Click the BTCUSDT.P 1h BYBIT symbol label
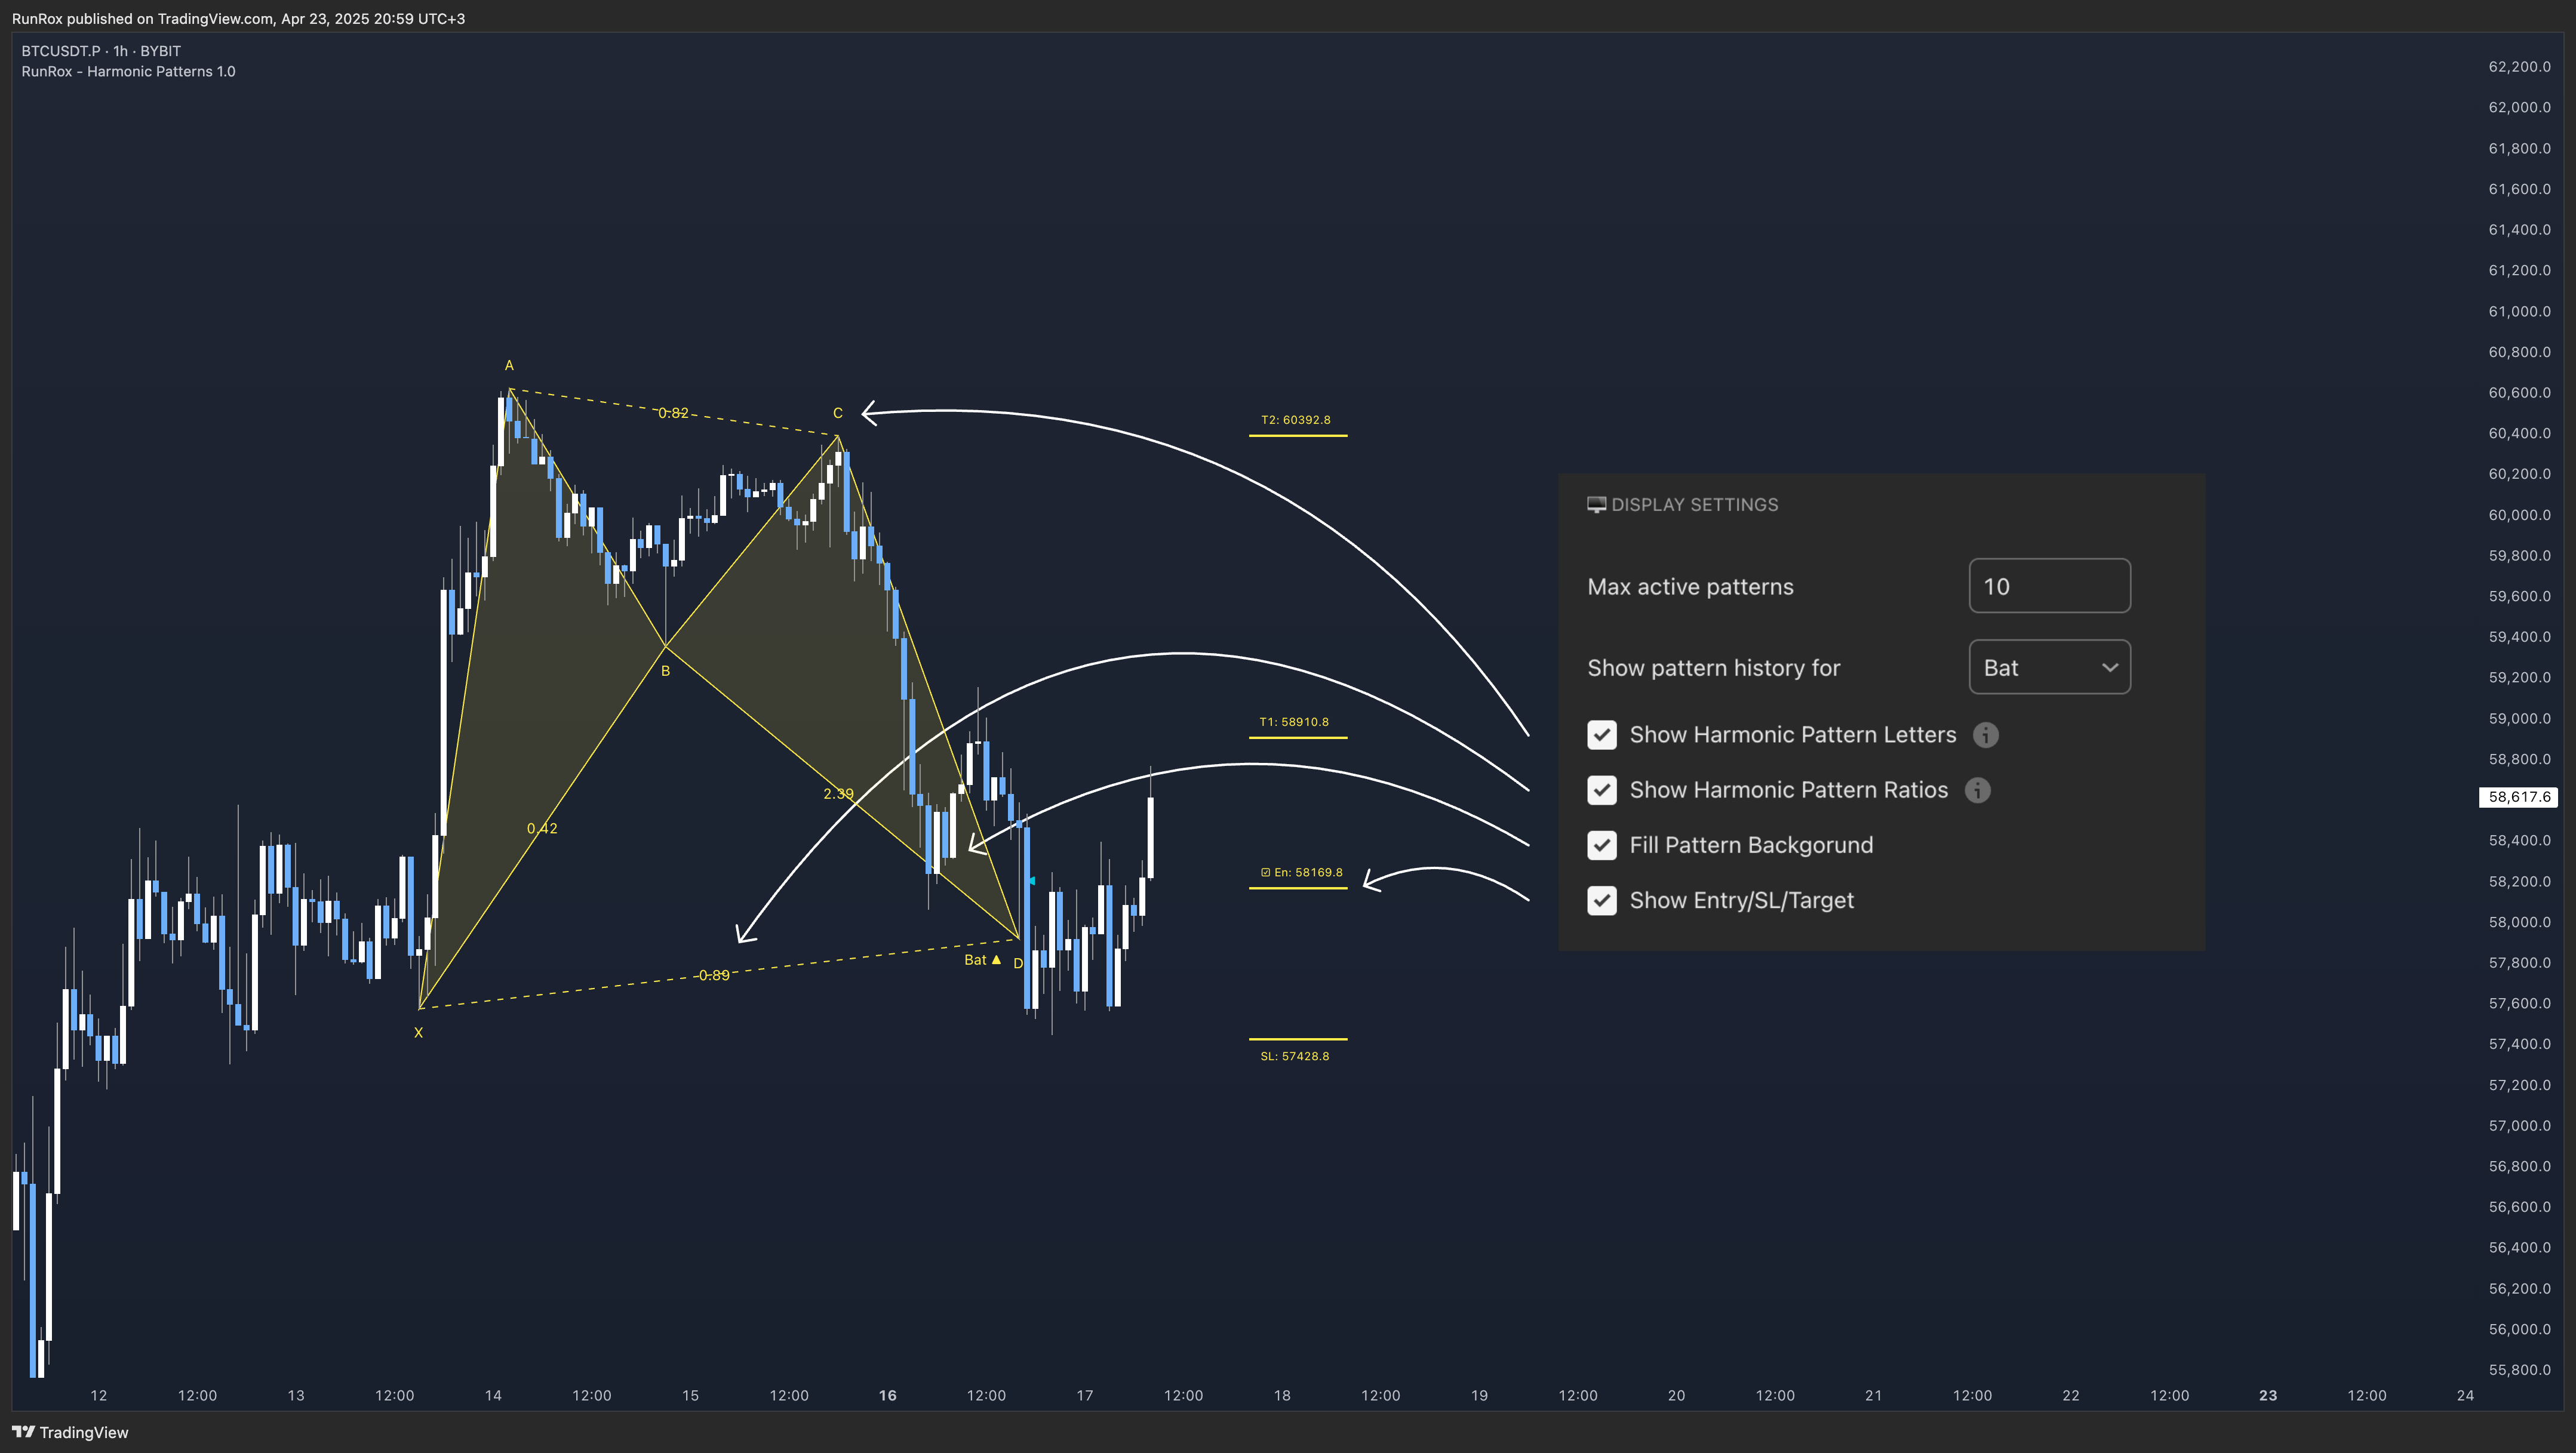 [x=101, y=51]
